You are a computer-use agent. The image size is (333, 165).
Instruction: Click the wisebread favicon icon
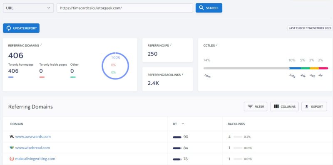coord(12,148)
